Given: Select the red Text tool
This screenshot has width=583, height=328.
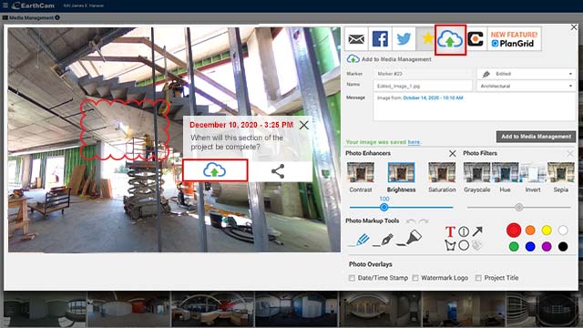Looking at the screenshot, I should click(450, 232).
